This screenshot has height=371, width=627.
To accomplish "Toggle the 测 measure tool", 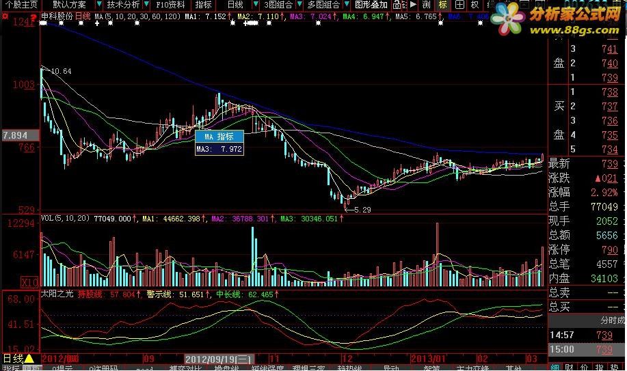I will point(427,5).
